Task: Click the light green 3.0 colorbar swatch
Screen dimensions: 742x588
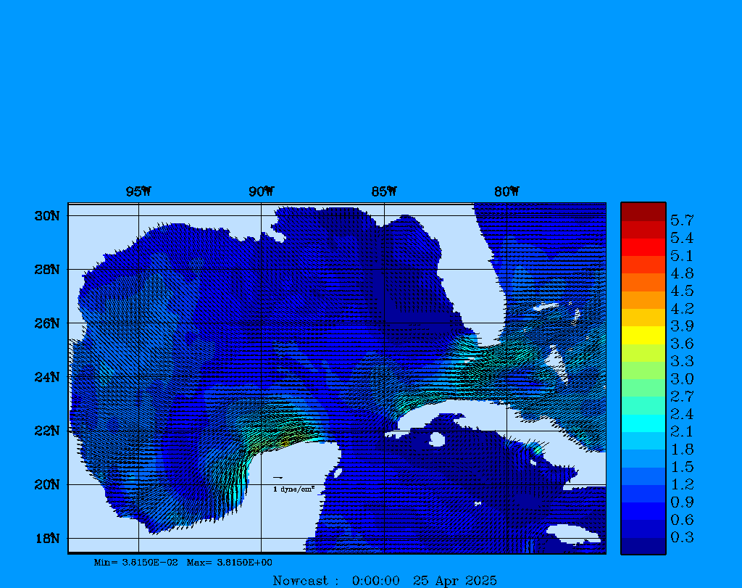Action: click(643, 370)
